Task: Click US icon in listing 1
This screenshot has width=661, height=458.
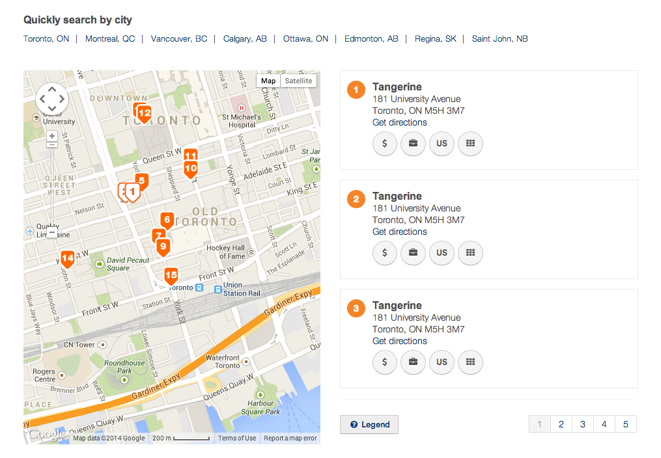Action: click(442, 144)
